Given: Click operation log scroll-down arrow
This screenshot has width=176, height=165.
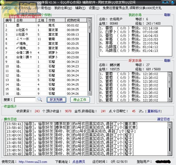Looking at the screenshot, I should (x=170, y=153).
